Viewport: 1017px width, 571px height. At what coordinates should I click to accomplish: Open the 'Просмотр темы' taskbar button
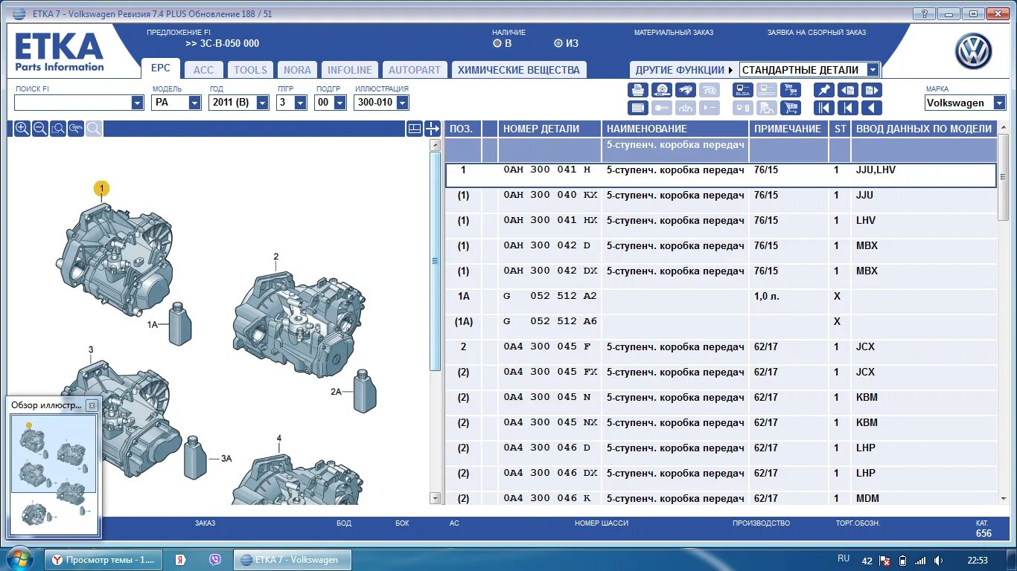tap(104, 560)
